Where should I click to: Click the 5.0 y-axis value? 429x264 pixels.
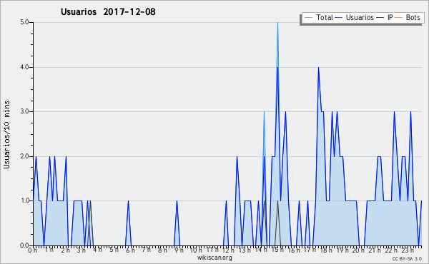[24, 22]
